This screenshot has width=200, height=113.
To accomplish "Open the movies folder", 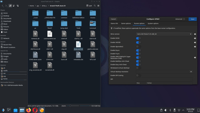I will 93,14.
